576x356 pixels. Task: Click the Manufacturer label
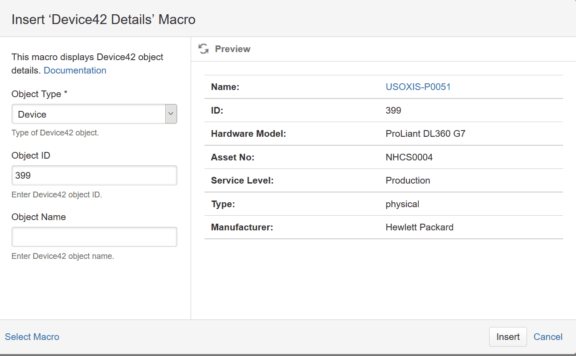coord(242,227)
